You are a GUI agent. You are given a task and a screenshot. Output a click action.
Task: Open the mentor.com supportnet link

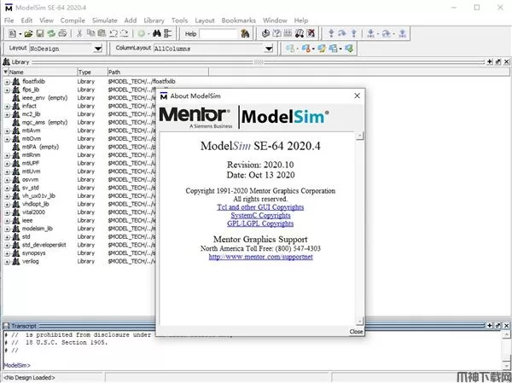262,256
